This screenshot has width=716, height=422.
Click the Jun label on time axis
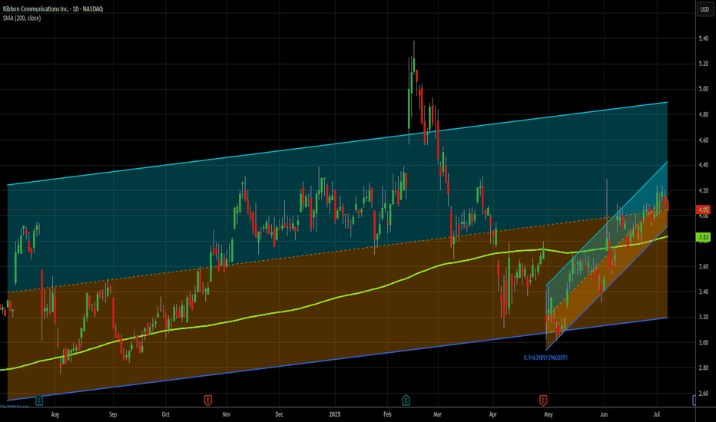604,414
